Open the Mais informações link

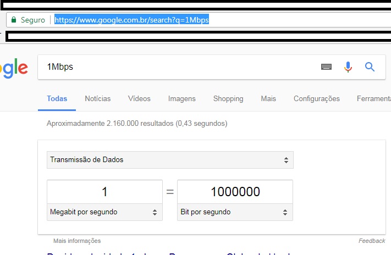pyautogui.click(x=77, y=241)
